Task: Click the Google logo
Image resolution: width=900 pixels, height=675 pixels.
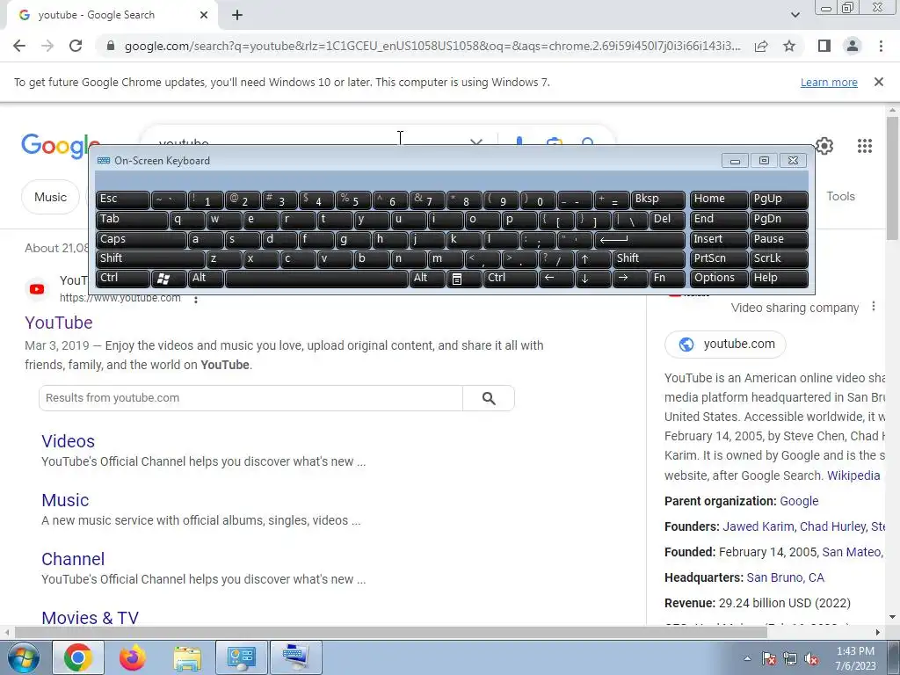Action: point(55,145)
